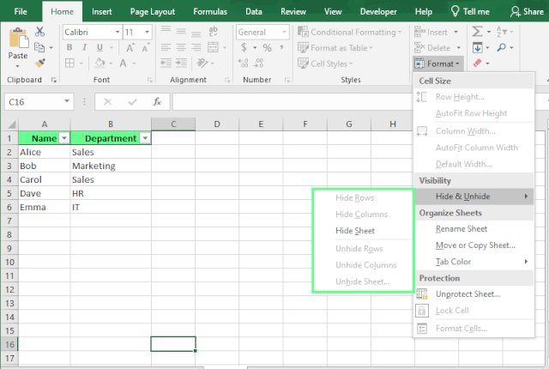549x369 pixels.
Task: Click the Sort & Filter icon
Action: pyautogui.click(x=502, y=32)
